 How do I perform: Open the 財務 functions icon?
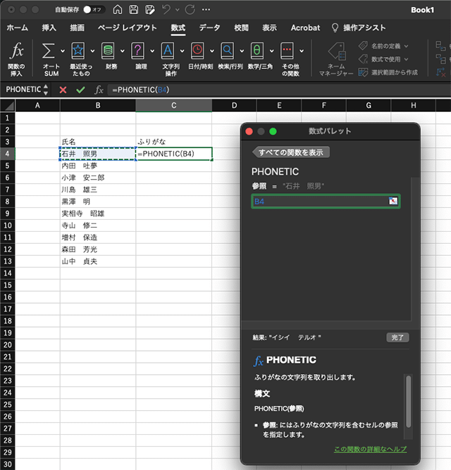click(x=108, y=51)
